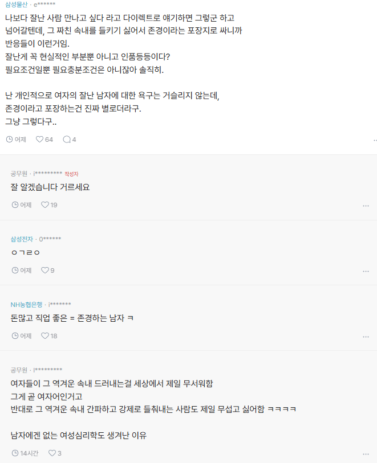The image size is (377, 463).
Task: Like the 잘 알겠습니다 거르세요 reply
Action: [x=46, y=204]
